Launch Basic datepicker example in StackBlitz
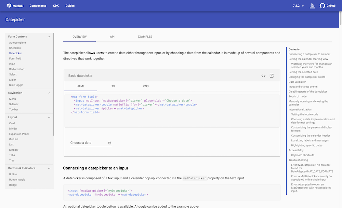The width and height of the screenshot is (342, 208). [272, 75]
